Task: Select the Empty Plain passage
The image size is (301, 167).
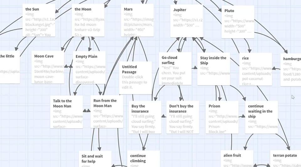Action: click(x=89, y=67)
